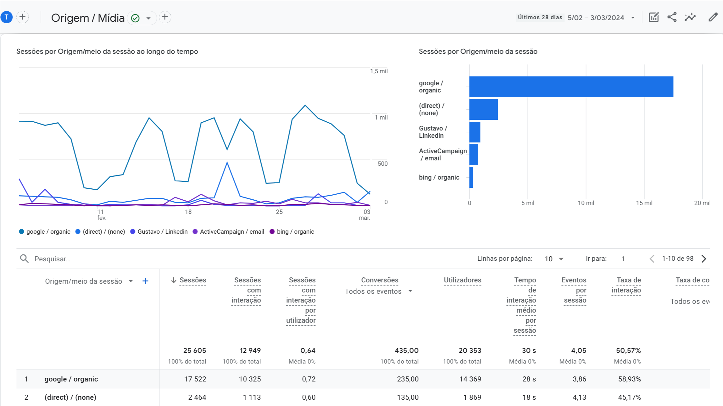Go to the next page of results
This screenshot has width=723, height=406.
click(704, 259)
